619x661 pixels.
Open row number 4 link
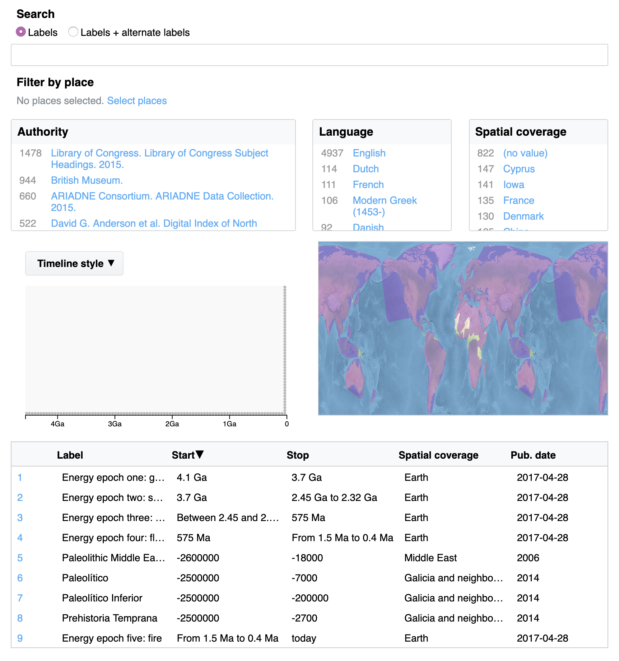pos(20,538)
